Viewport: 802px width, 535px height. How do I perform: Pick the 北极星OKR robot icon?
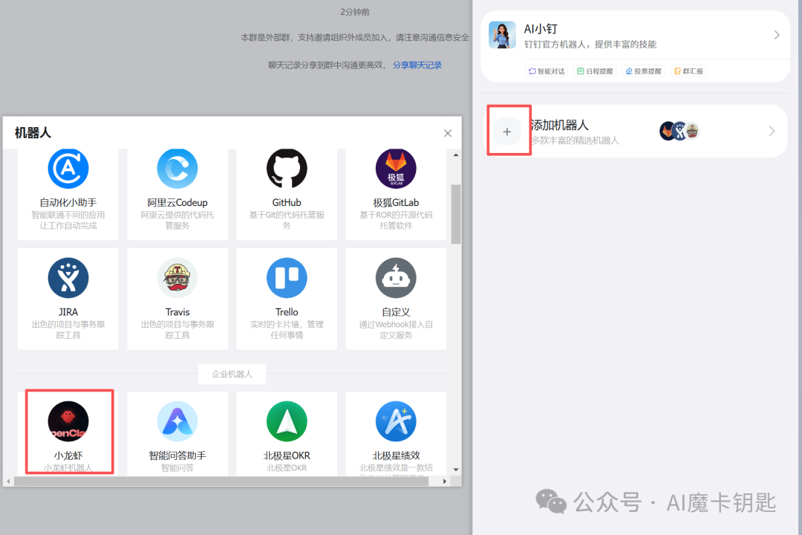pos(287,421)
